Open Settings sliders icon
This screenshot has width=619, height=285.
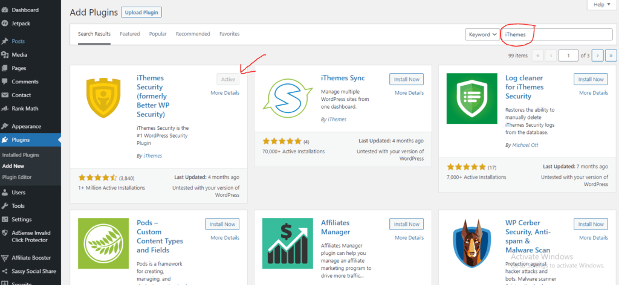click(5, 219)
